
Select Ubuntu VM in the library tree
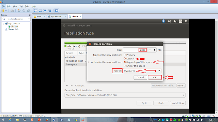pos(15,26)
